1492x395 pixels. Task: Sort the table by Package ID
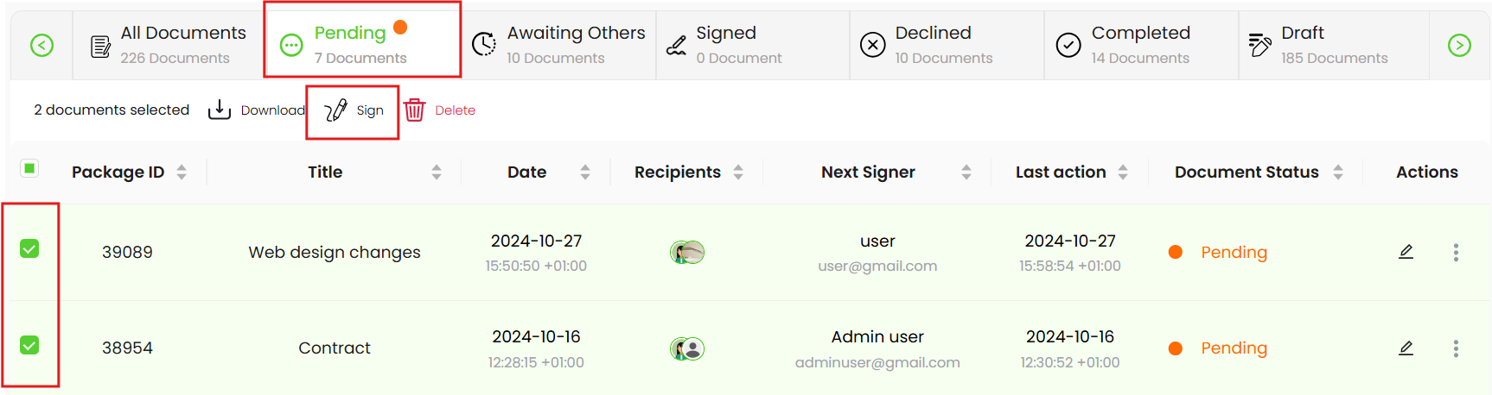[x=182, y=172]
